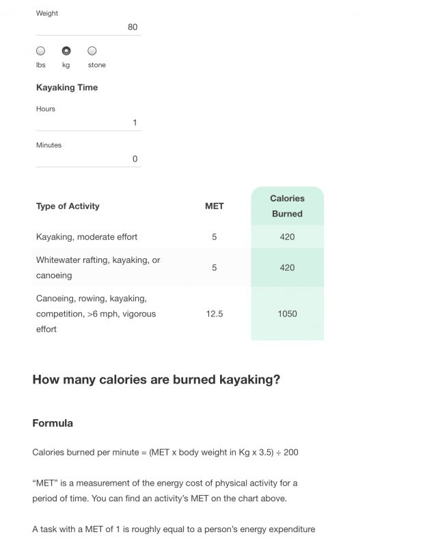Select the Canoeing, rowing, kayaking competition row
This screenshot has width=421, height=539.
178,314
